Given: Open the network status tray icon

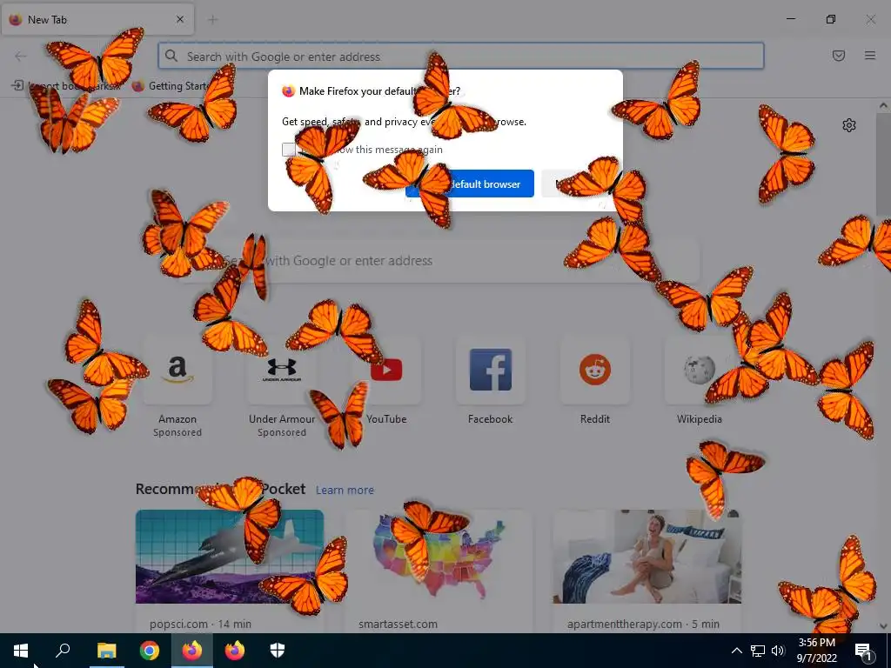Looking at the screenshot, I should pos(758,651).
